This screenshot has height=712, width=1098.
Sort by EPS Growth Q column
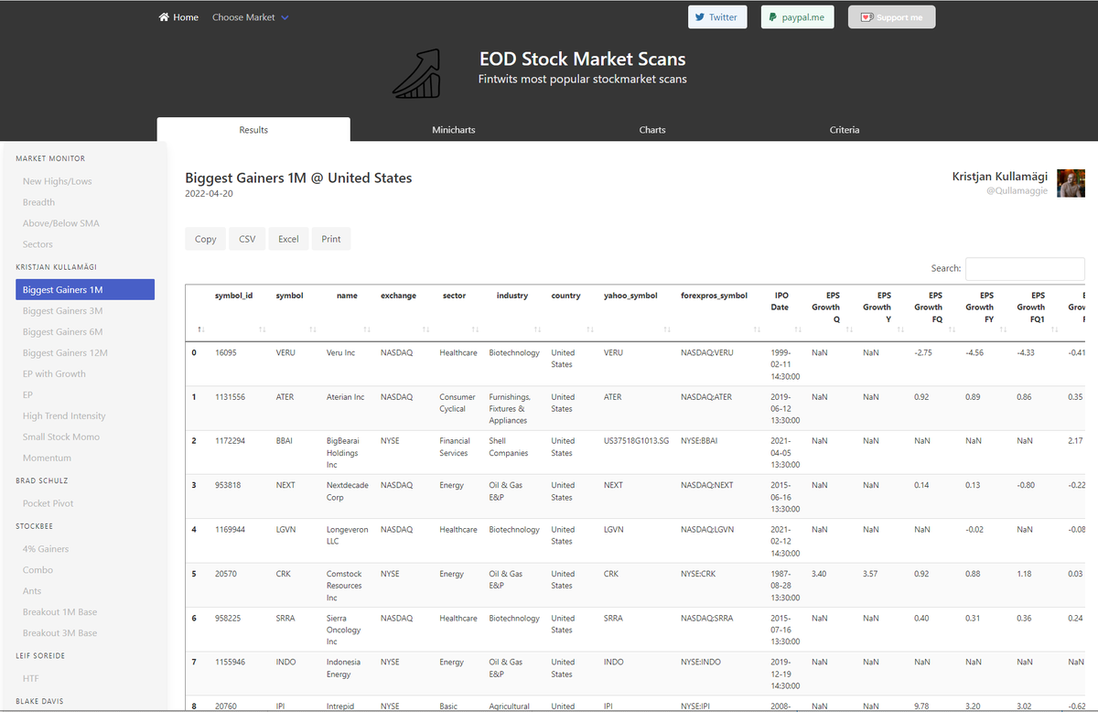pyautogui.click(x=832, y=312)
